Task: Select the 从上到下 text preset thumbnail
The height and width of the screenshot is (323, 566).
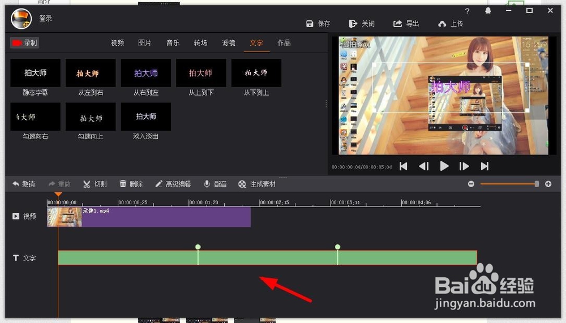Action: tap(201, 73)
